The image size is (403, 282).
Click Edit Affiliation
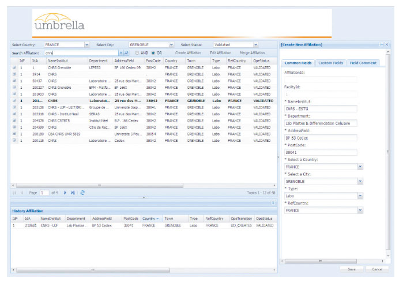point(220,52)
